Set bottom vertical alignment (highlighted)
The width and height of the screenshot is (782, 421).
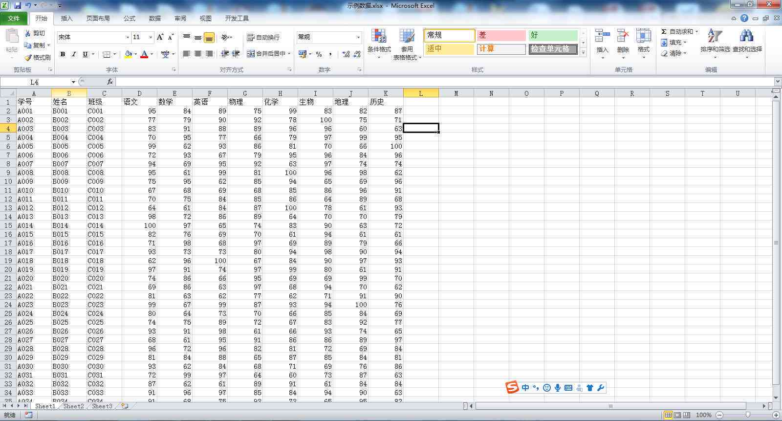click(x=209, y=38)
